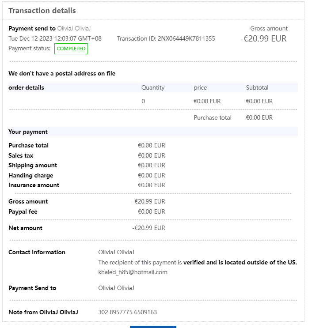Click the Quantity column header
Image resolution: width=312 pixels, height=328 pixels.
(x=153, y=87)
